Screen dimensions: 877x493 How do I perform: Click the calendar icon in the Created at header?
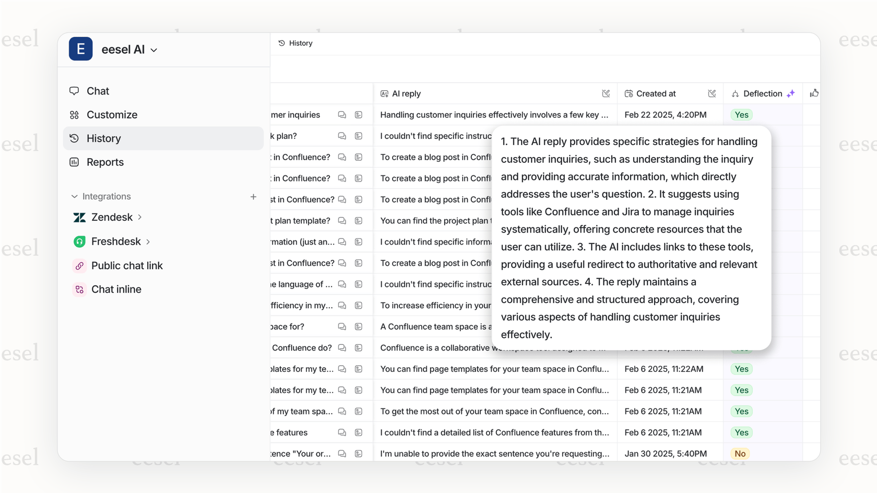[x=627, y=93]
